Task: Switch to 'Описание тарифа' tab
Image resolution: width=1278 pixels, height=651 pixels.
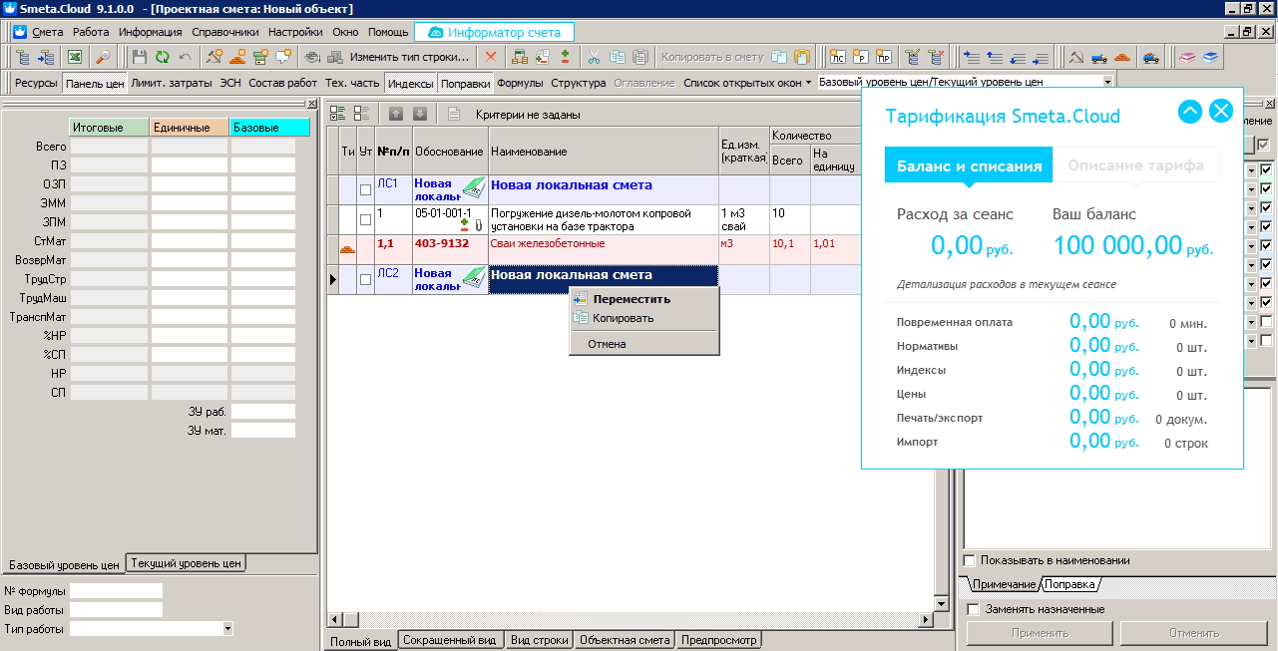Action: 1135,165
